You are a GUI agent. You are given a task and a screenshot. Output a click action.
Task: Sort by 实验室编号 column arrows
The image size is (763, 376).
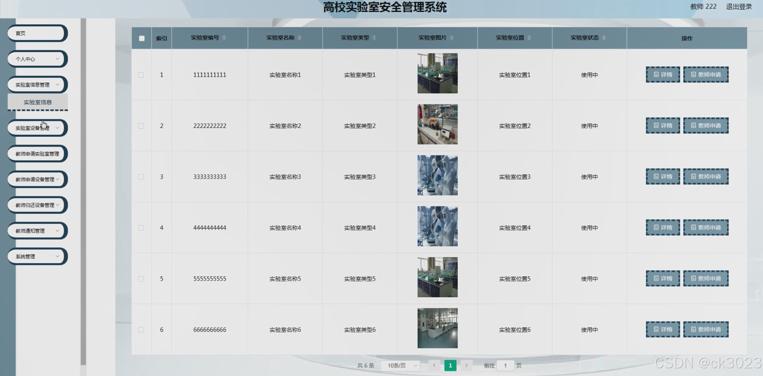coord(224,38)
